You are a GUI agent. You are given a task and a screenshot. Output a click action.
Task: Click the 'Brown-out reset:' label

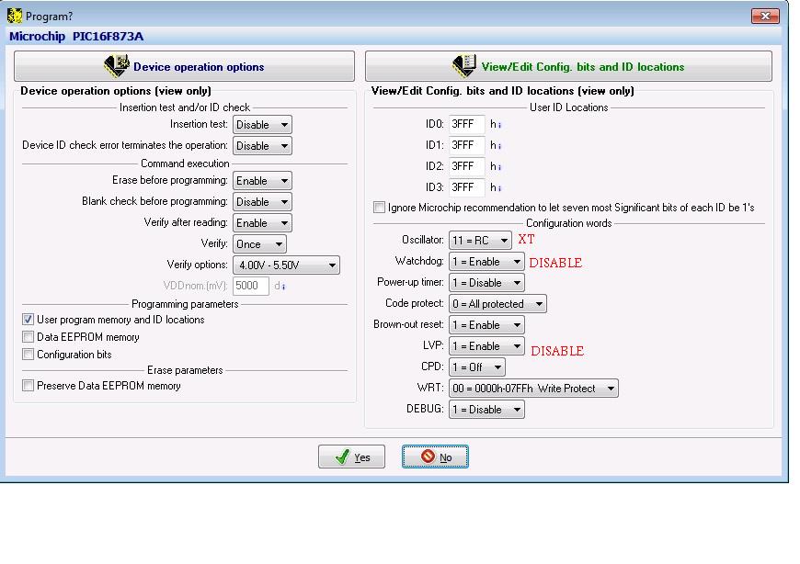click(408, 324)
